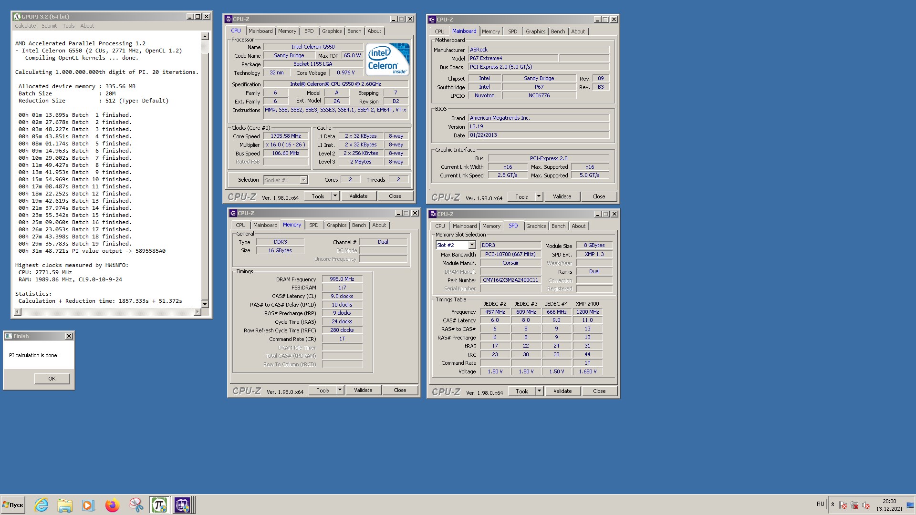Screen dimensions: 916x515
Task: Click the BIOS version L3.19 field
Action: coord(539,126)
